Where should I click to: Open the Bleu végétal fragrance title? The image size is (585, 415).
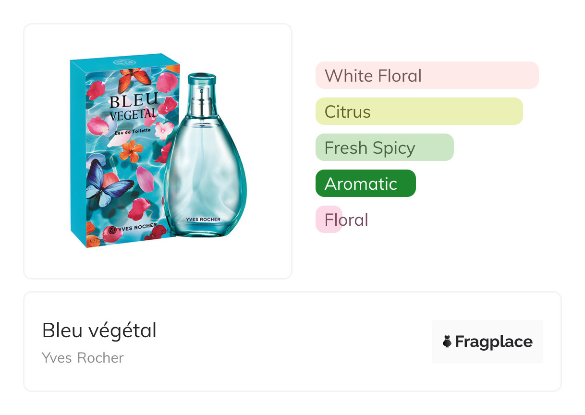(99, 330)
